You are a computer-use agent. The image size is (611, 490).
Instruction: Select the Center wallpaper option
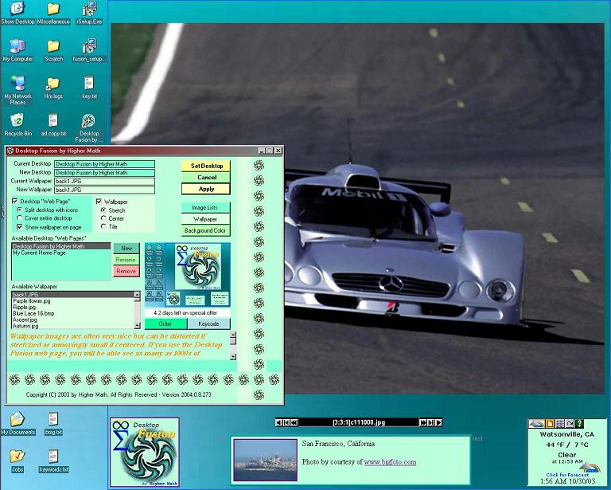103,218
